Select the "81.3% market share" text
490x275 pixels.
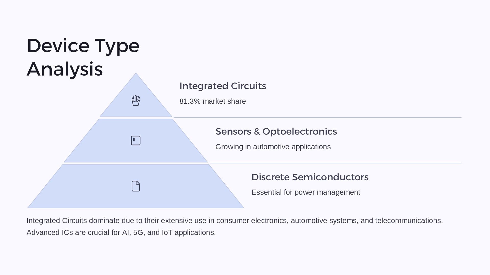click(212, 101)
